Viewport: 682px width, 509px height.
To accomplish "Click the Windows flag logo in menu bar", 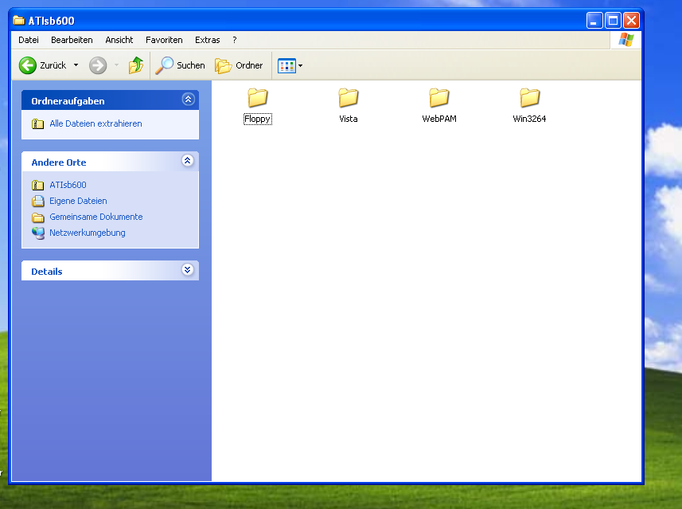I will (625, 40).
